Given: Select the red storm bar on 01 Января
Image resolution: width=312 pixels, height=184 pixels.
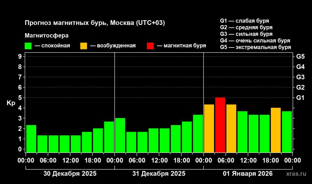Looking at the screenshot, I should pyautogui.click(x=220, y=125).
